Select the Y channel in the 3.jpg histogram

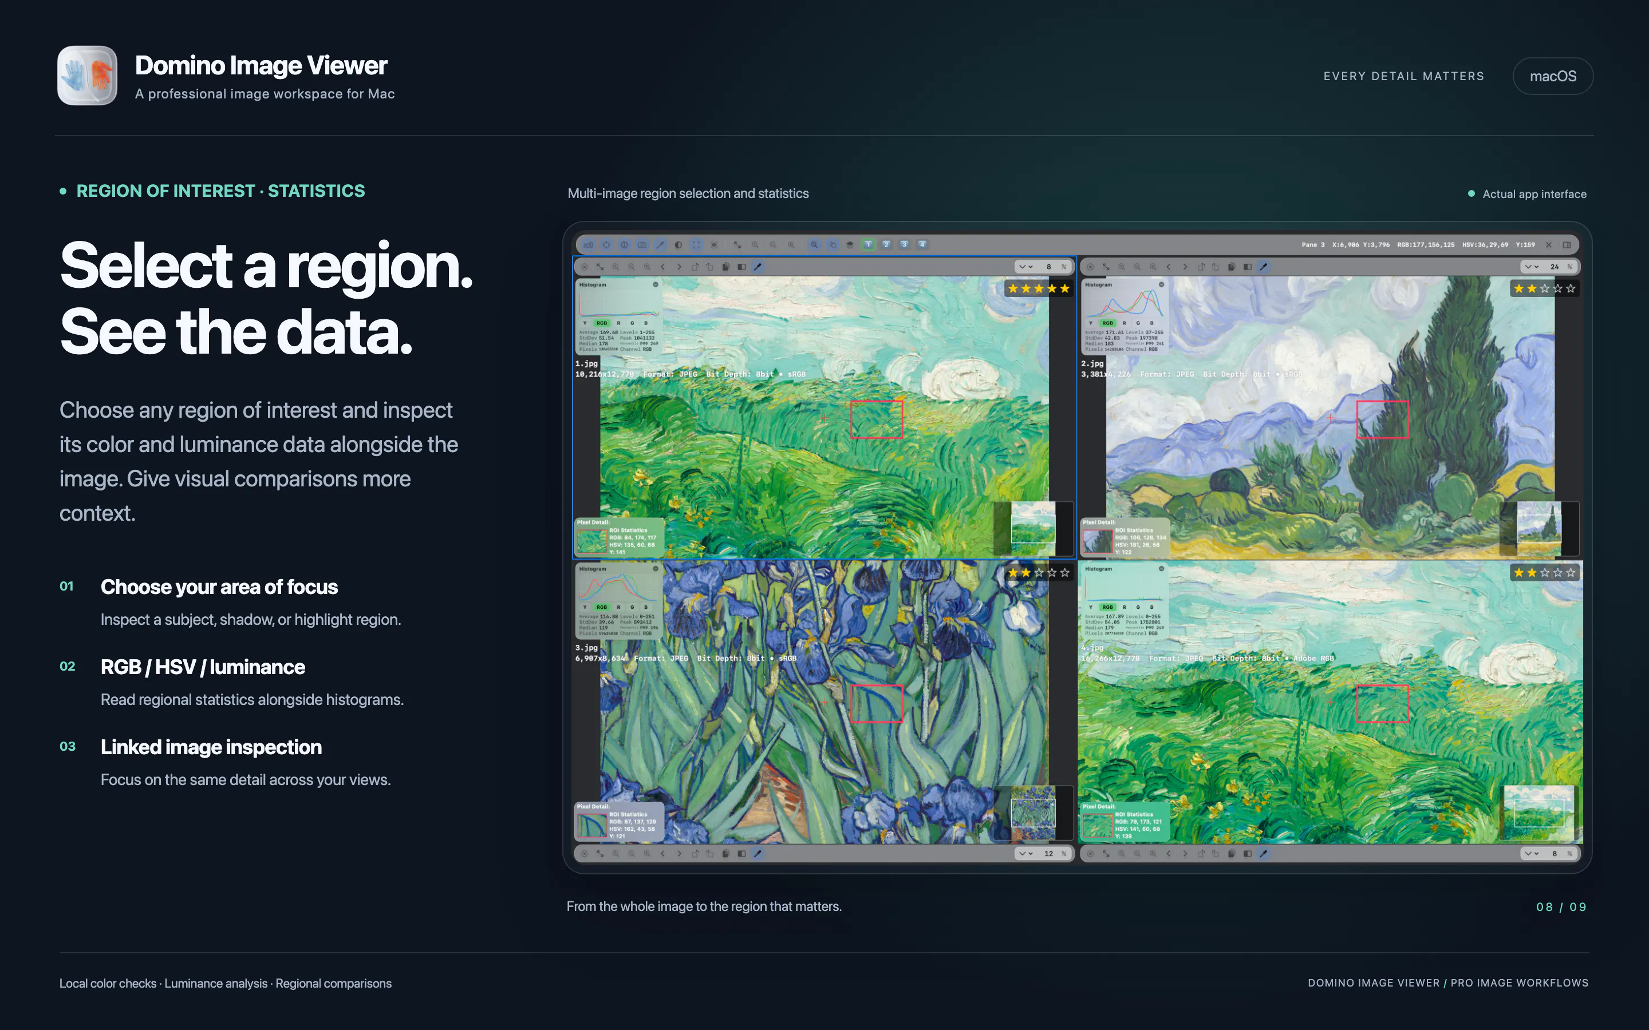tap(585, 607)
